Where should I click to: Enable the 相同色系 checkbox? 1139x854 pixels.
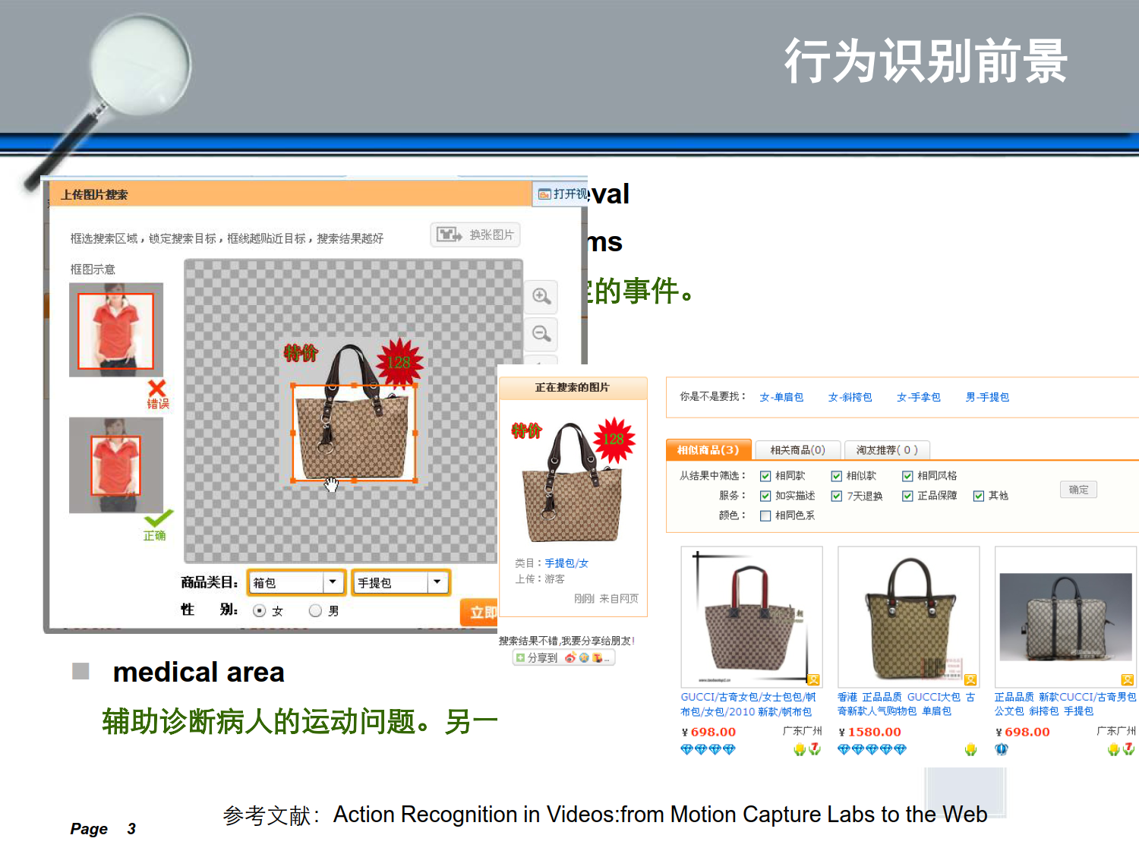point(765,515)
